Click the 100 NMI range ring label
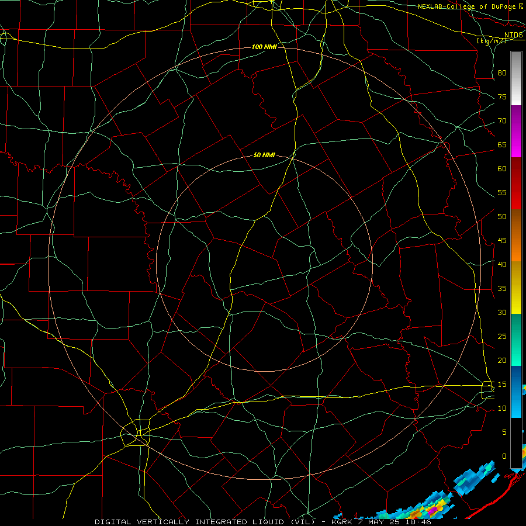This screenshot has height=526, width=526. click(x=264, y=47)
